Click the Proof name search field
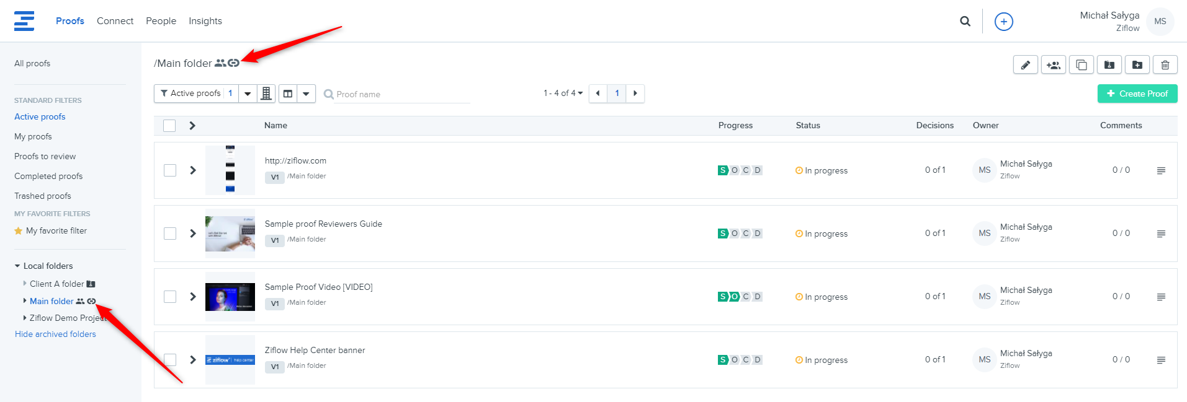Image resolution: width=1187 pixels, height=402 pixels. click(401, 94)
